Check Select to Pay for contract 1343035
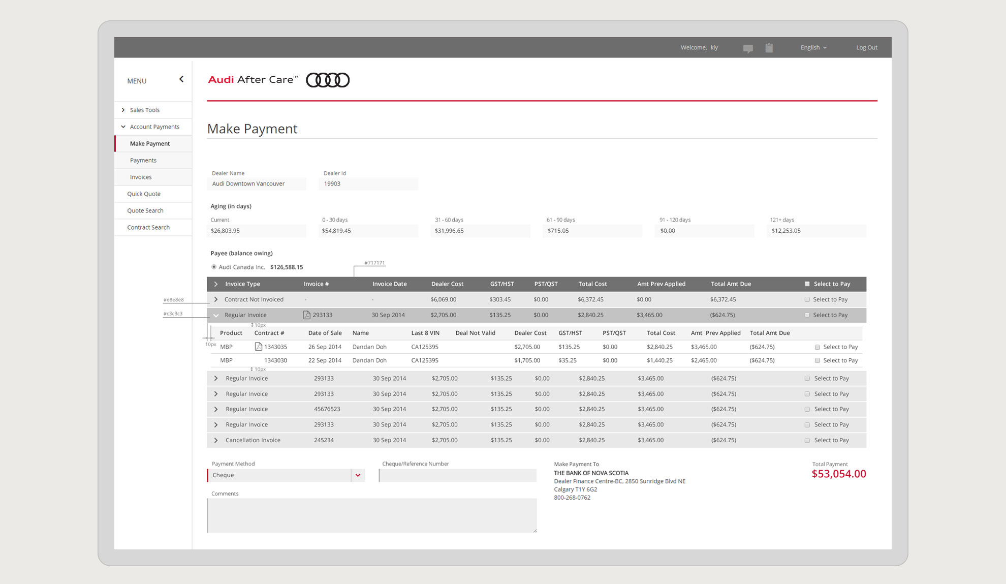Image resolution: width=1006 pixels, height=584 pixels. [817, 347]
